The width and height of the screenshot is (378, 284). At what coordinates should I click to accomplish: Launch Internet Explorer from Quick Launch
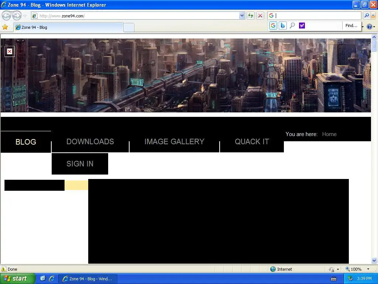click(52, 278)
